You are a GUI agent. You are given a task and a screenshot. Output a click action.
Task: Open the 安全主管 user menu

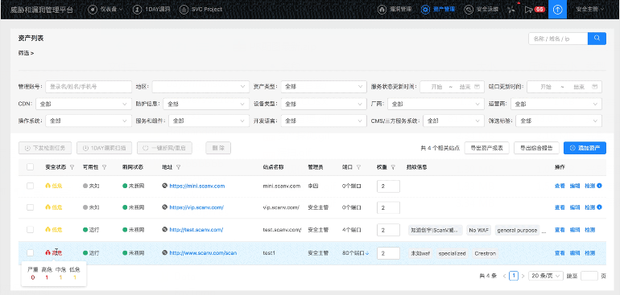(x=590, y=10)
